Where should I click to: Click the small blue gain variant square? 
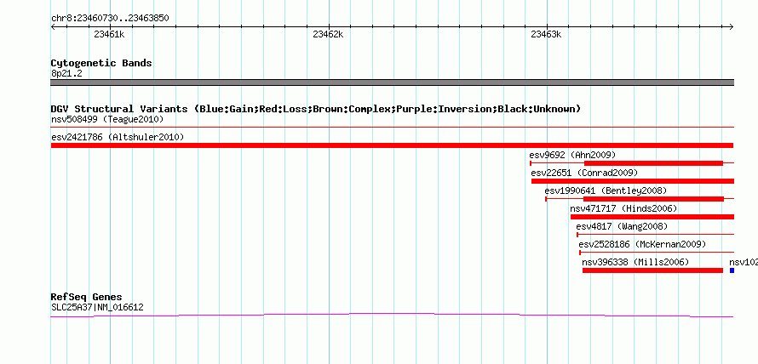point(732,270)
